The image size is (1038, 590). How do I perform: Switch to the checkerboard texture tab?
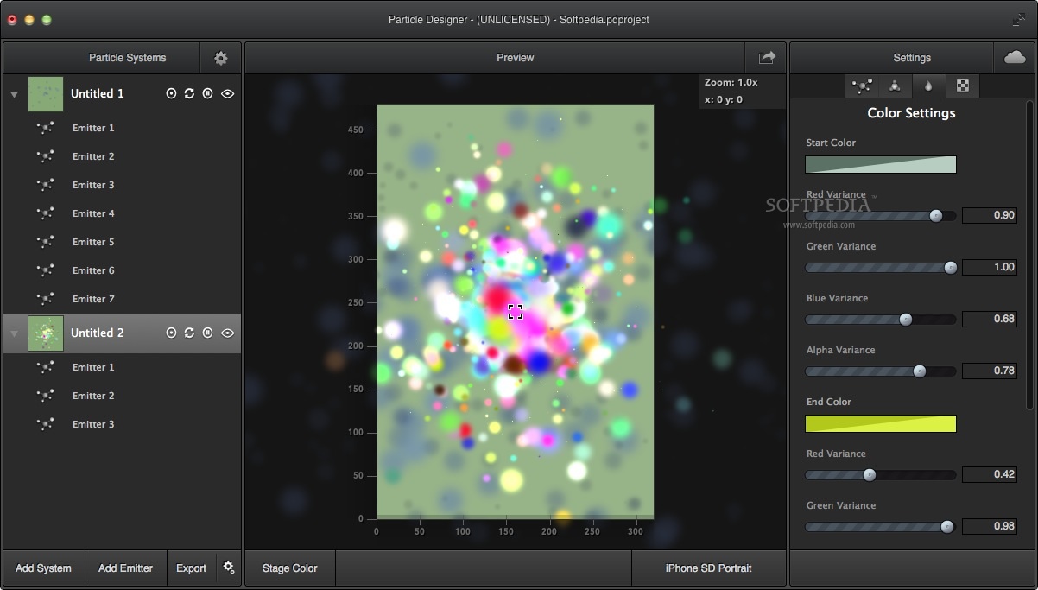(x=963, y=86)
